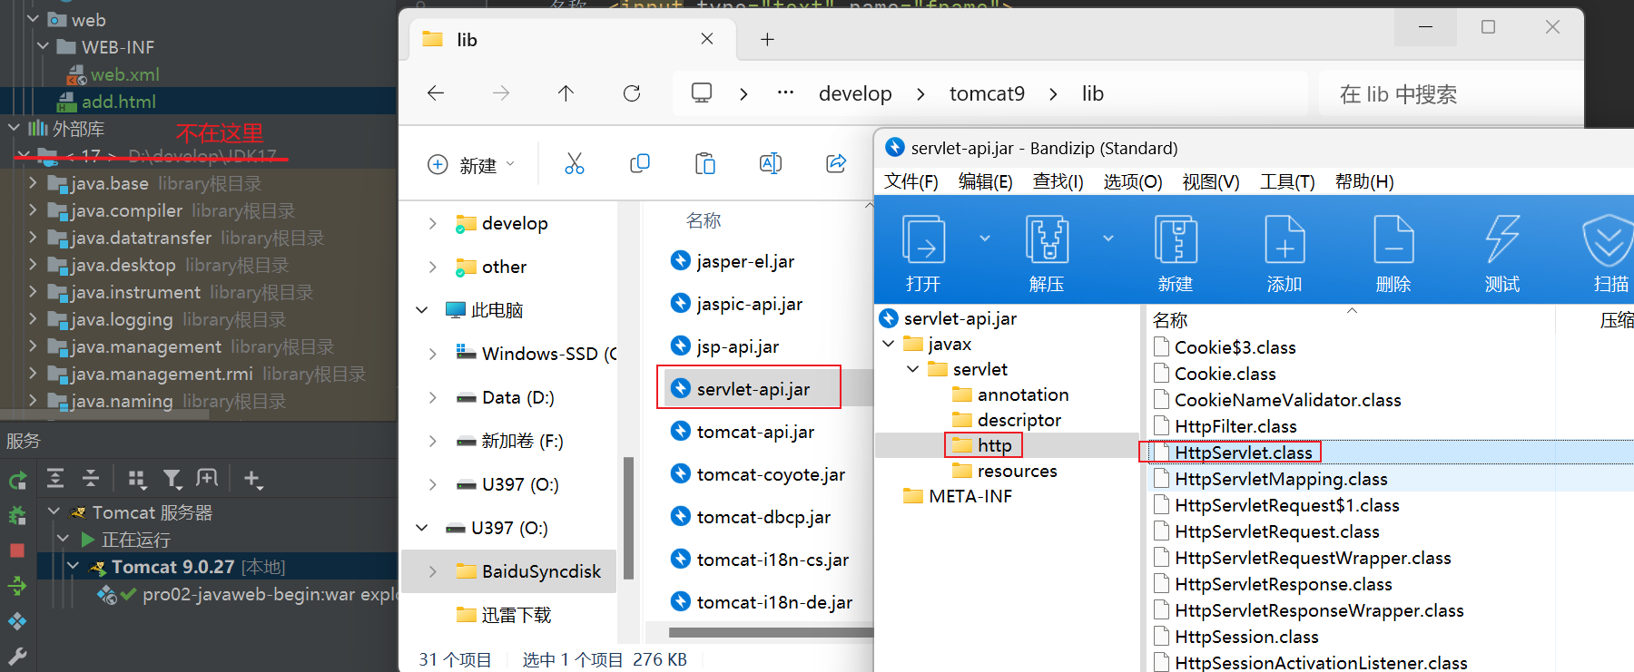Click Explorer Rename icon
This screenshot has width=1634, height=672.
(771, 163)
